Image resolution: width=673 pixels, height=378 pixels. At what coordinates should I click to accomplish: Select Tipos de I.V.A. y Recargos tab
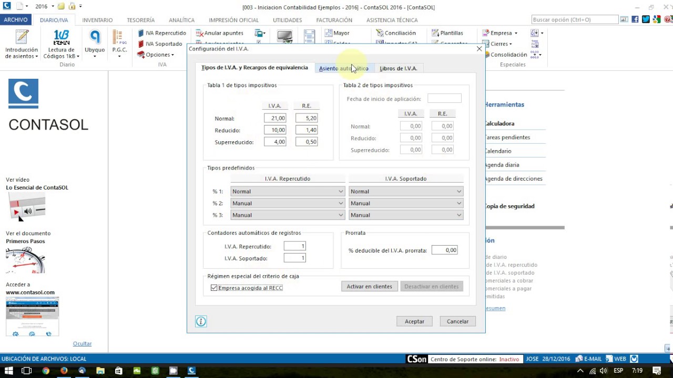(x=254, y=68)
